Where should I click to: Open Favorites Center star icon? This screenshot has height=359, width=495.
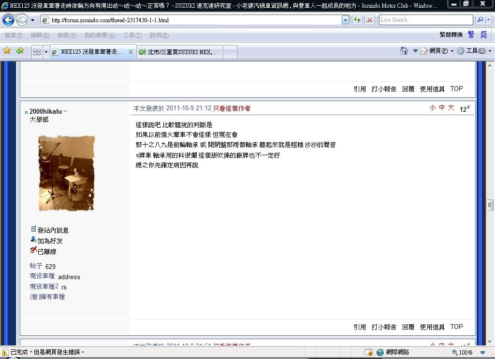pos(7,51)
